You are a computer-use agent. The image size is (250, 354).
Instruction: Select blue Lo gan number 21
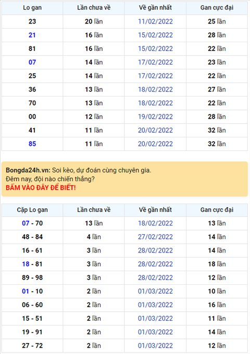(x=32, y=35)
